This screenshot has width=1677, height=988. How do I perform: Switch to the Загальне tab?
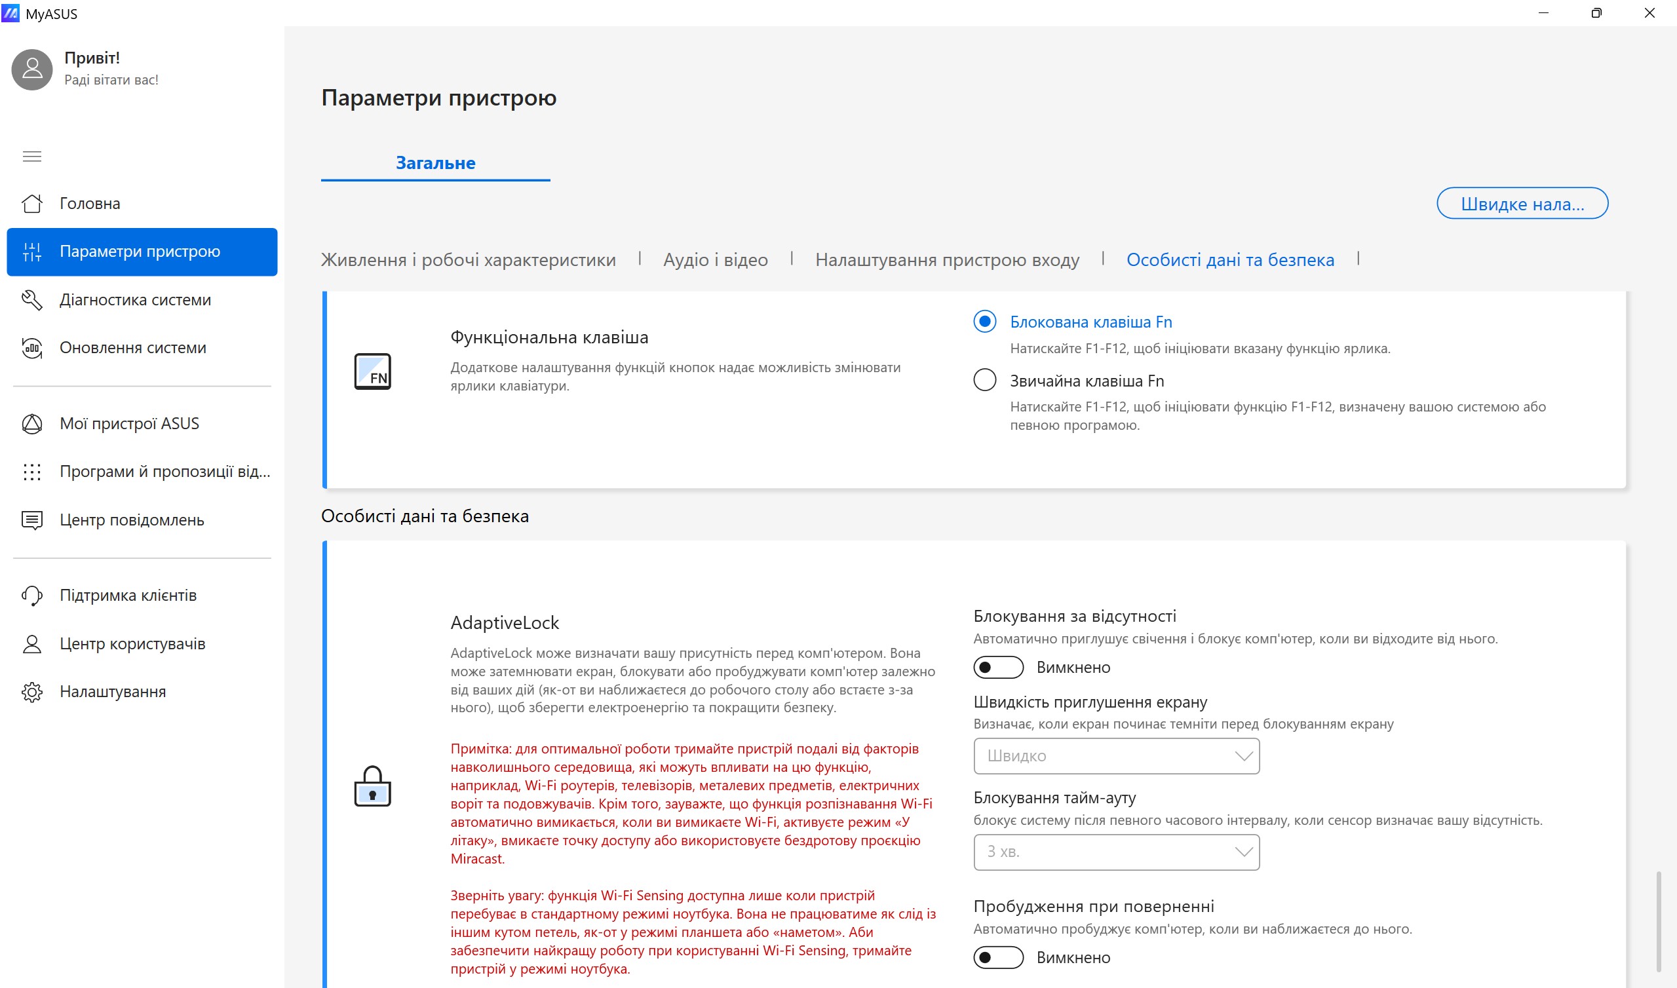tap(435, 163)
